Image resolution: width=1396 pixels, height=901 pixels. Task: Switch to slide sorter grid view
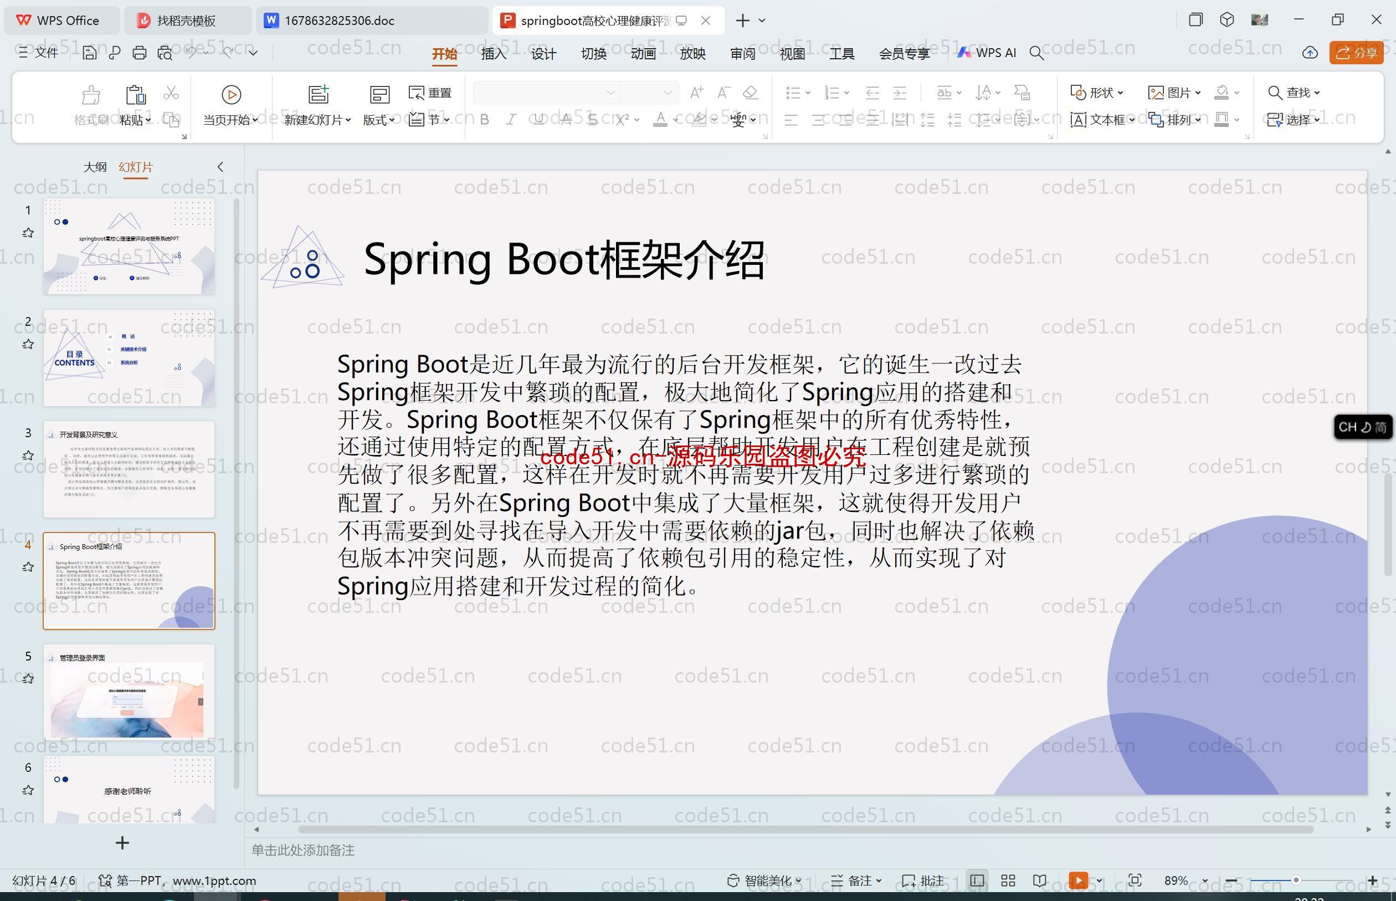tap(1008, 880)
